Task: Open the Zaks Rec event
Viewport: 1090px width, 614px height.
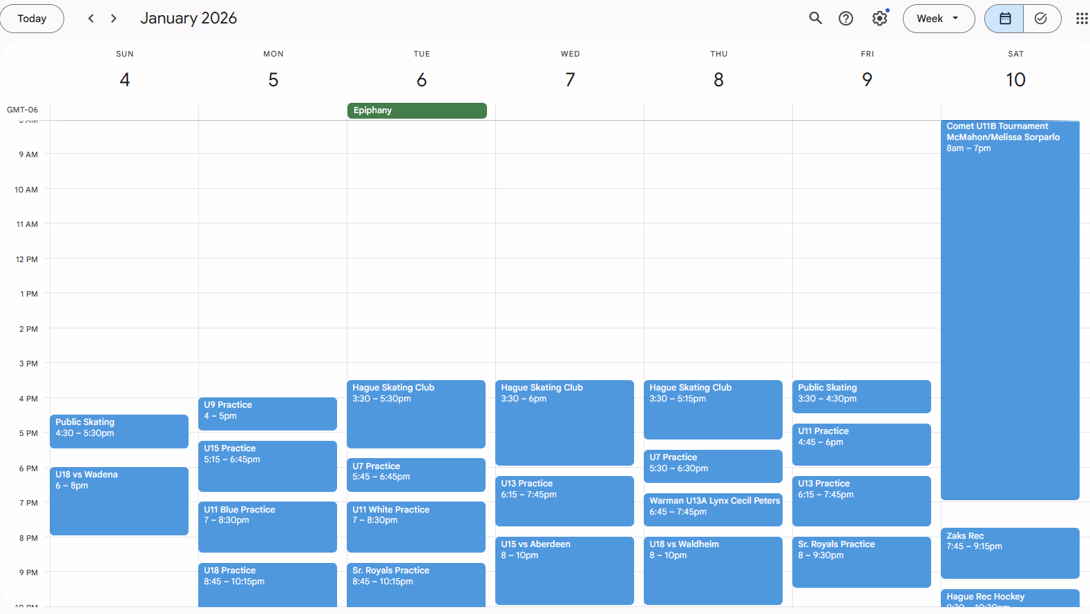Action: (1009, 553)
